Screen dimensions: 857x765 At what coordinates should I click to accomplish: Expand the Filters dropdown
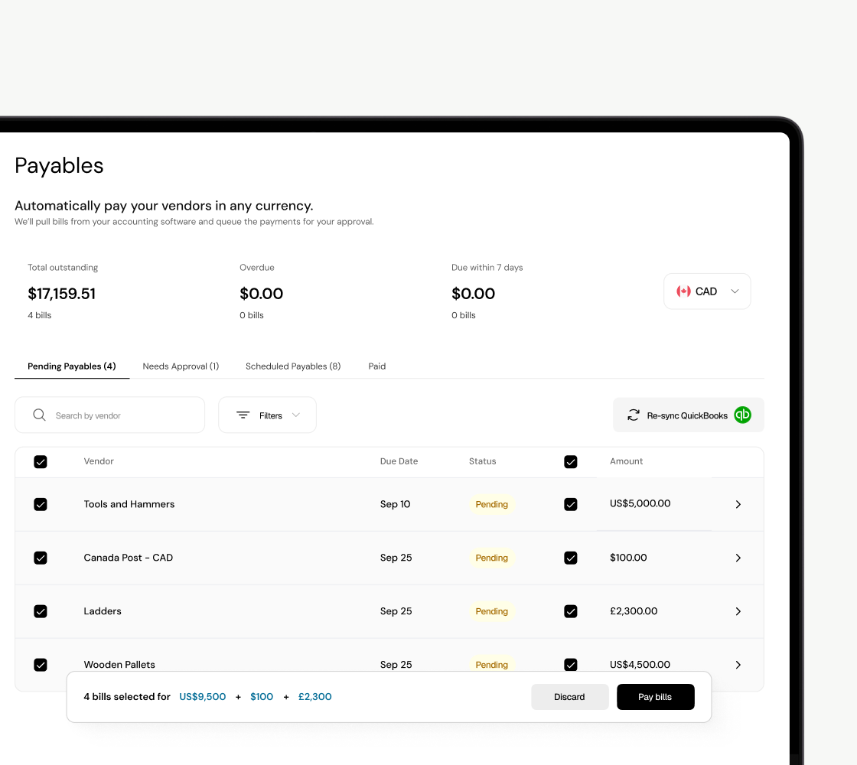coord(267,415)
